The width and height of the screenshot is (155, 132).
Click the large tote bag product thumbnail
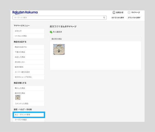(x=59, y=49)
